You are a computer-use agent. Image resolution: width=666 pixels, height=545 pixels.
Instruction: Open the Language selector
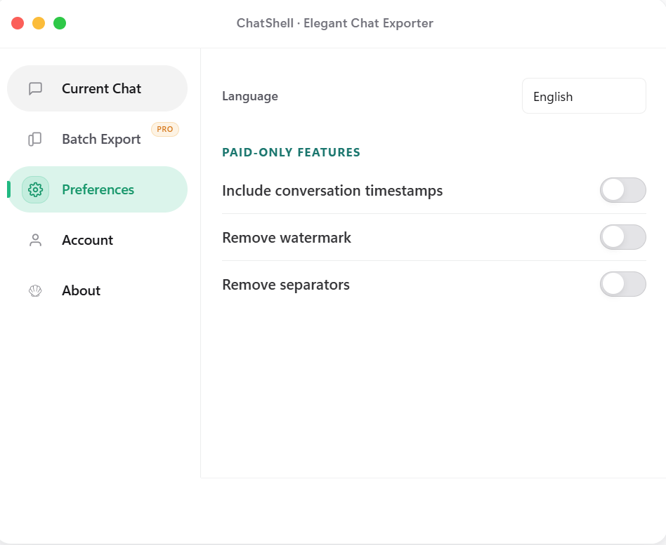583,95
